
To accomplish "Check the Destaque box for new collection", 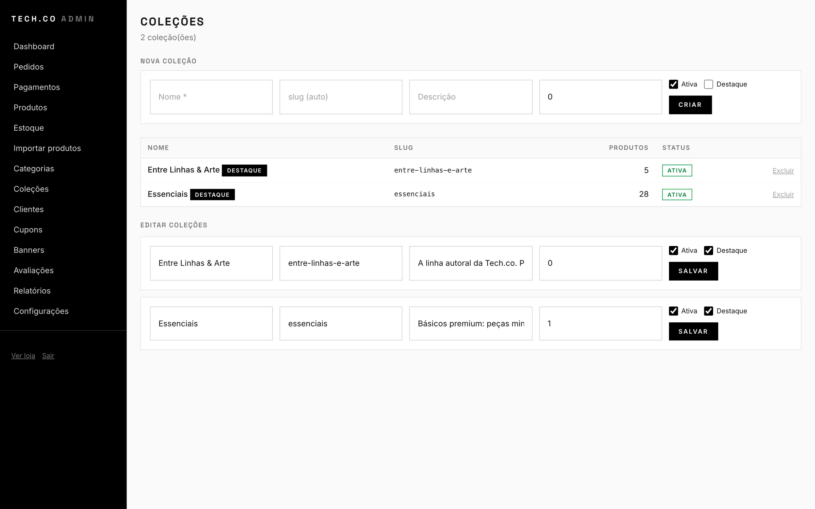I will tap(708, 84).
